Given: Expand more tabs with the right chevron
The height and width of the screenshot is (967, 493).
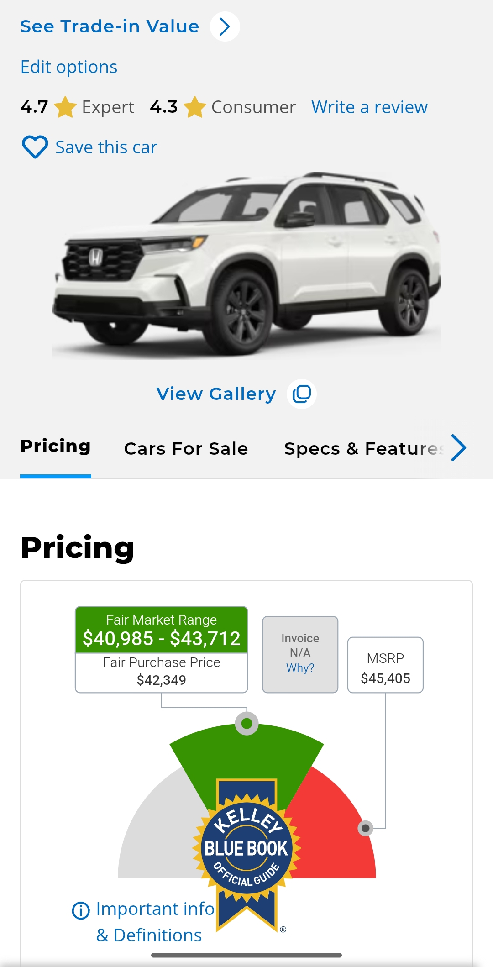Looking at the screenshot, I should point(459,448).
